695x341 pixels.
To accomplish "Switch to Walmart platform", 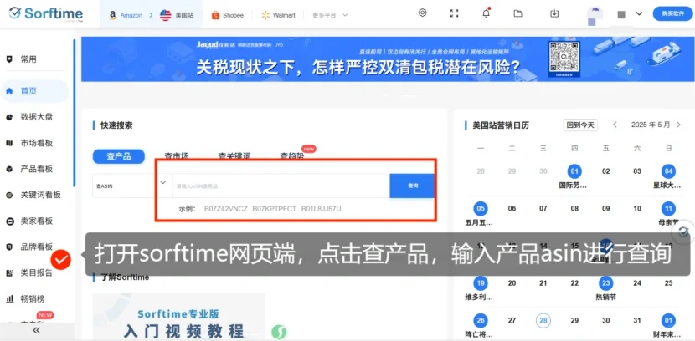I will click(x=278, y=15).
